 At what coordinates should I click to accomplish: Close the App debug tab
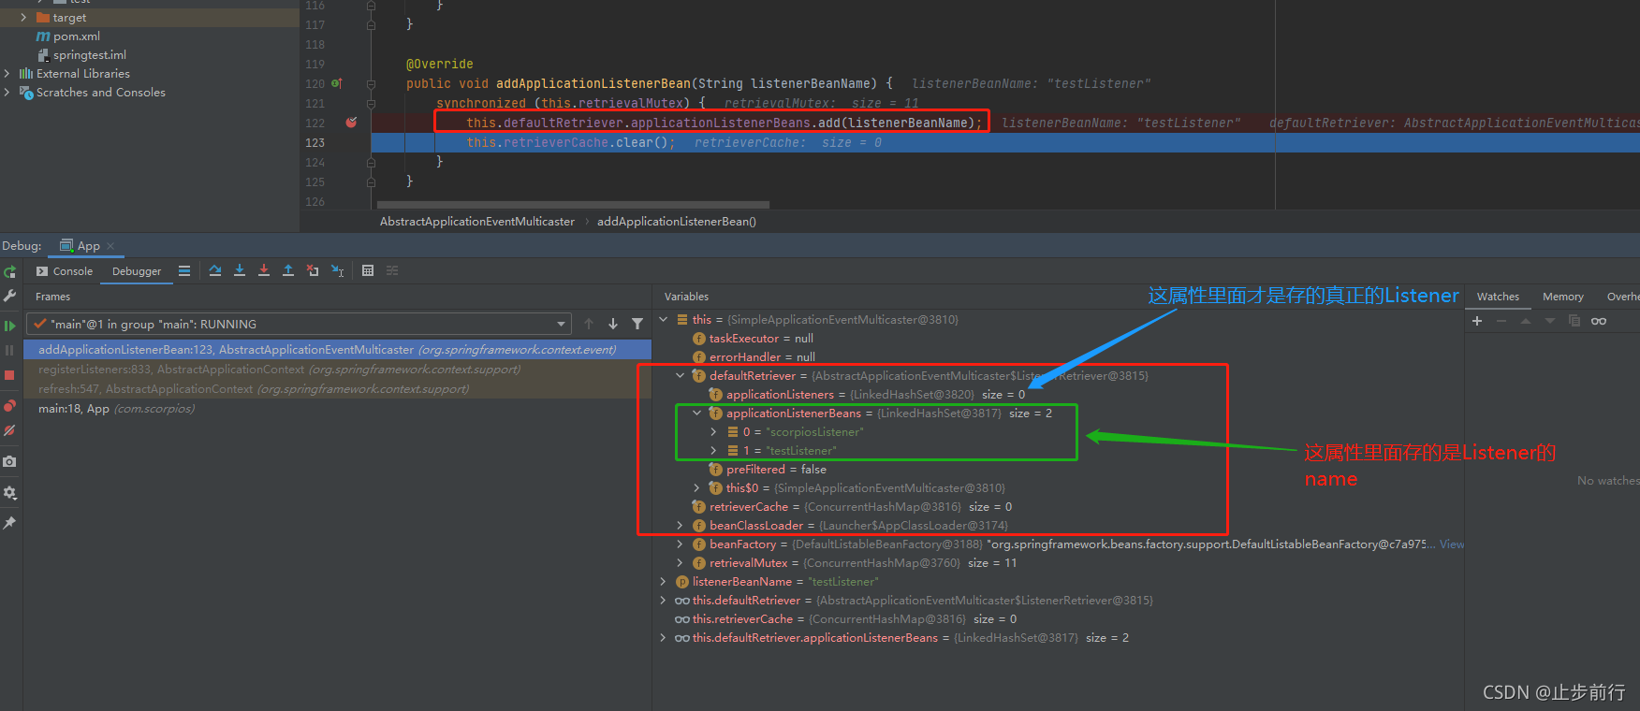110,246
